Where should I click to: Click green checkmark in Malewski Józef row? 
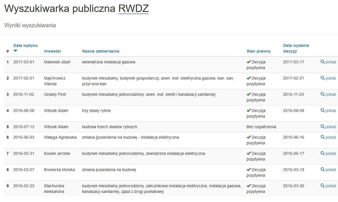tap(249, 62)
